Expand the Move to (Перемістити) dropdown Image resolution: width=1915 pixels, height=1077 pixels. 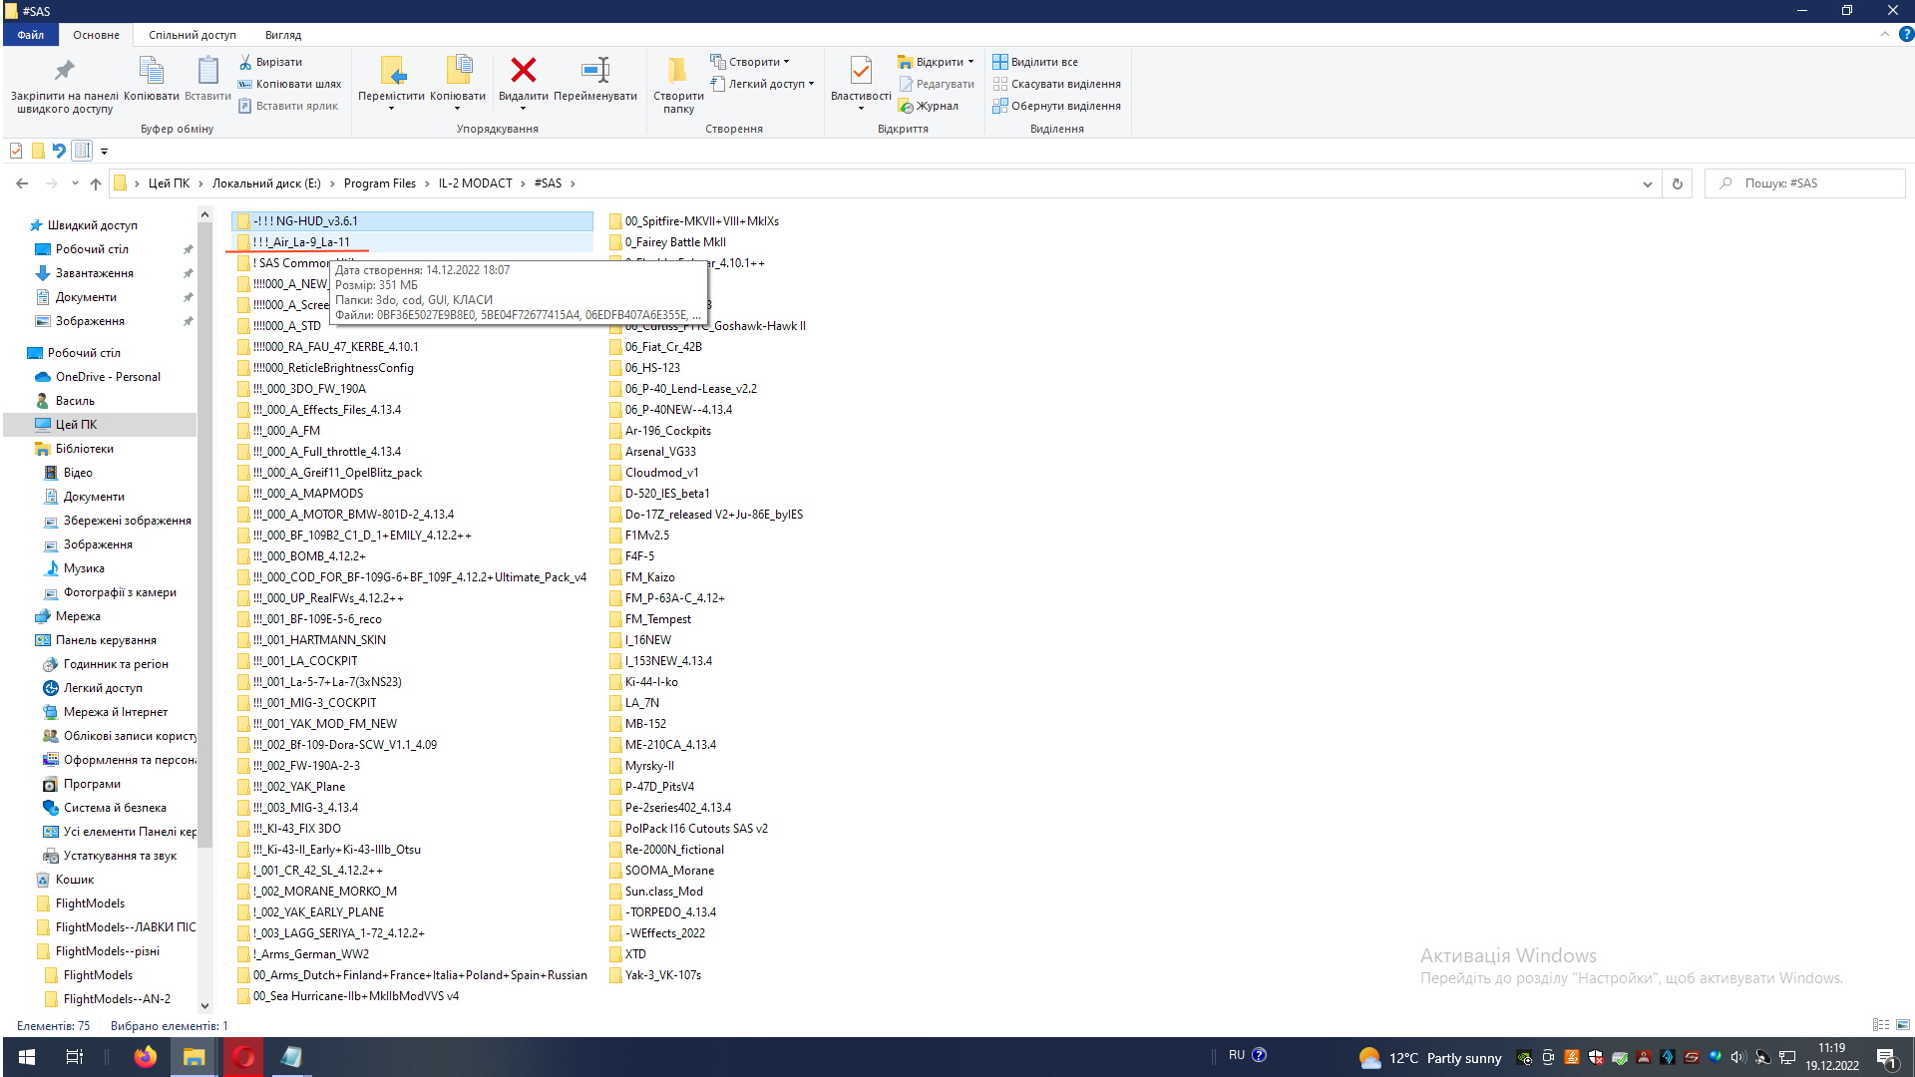(x=391, y=108)
